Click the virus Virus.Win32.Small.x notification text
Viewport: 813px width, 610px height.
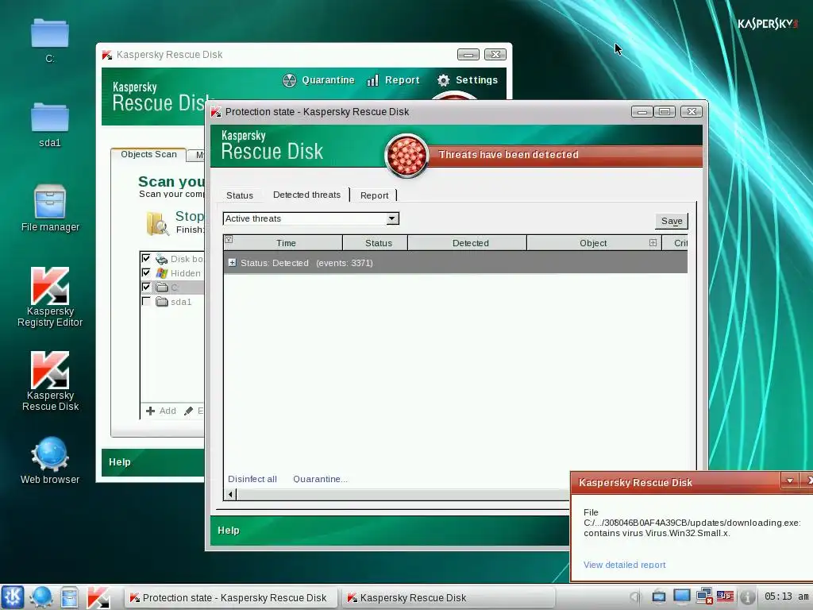(657, 533)
